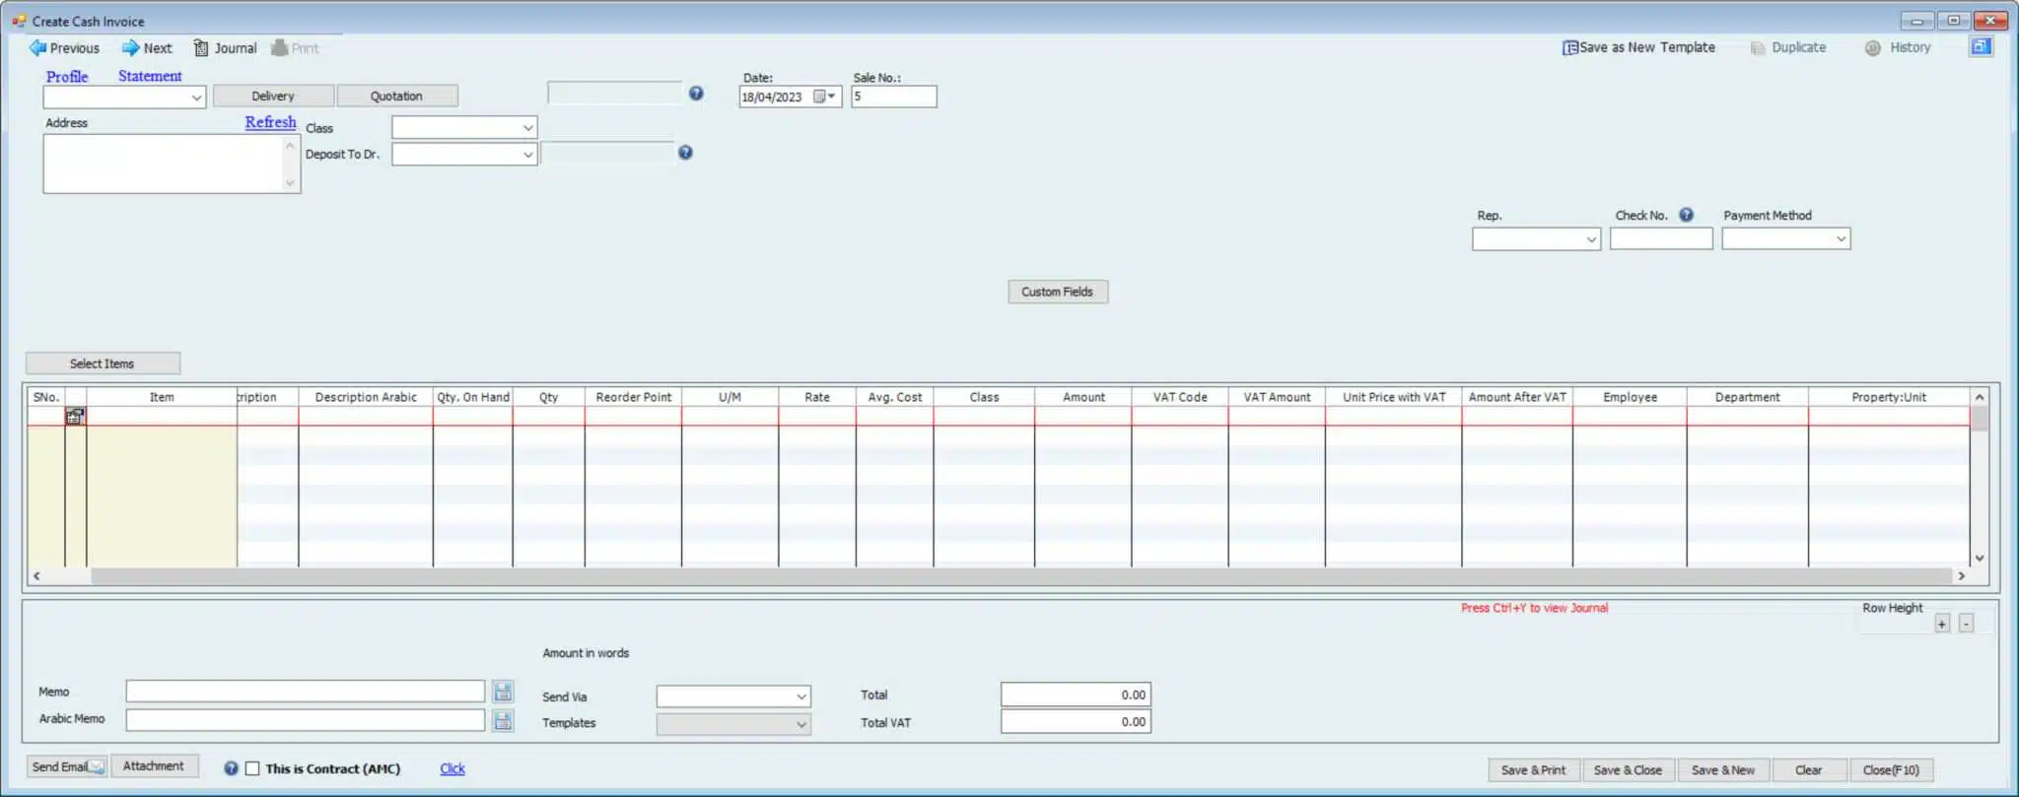Click the item lookup icon in first grid row
This screenshot has width=2019, height=797.
tap(75, 417)
